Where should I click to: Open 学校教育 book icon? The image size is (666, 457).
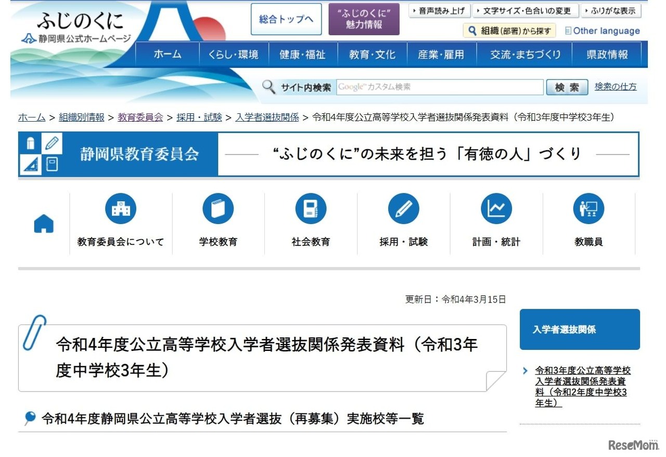[x=218, y=208]
